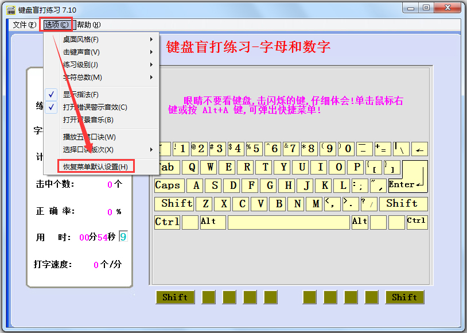Image resolution: width=467 pixels, height=333 pixels.
Task: Click the Q key on virtual keyboard
Action: coord(192,167)
